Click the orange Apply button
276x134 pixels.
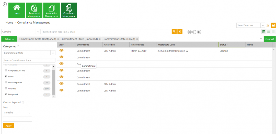pos(8,126)
